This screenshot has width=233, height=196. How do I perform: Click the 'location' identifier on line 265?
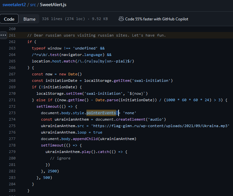point(41,61)
